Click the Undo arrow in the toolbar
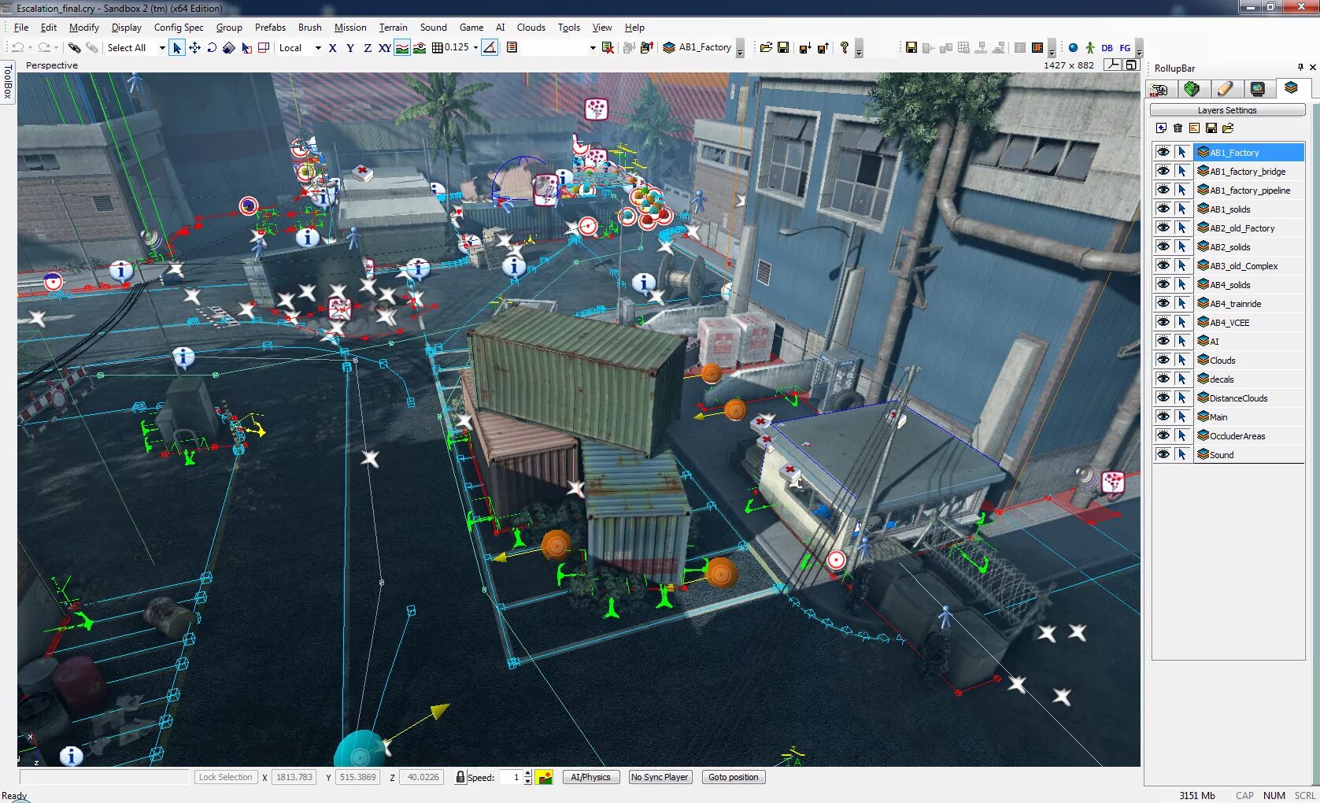1320x803 pixels. pyautogui.click(x=17, y=47)
